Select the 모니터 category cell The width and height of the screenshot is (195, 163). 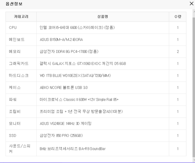21,124
